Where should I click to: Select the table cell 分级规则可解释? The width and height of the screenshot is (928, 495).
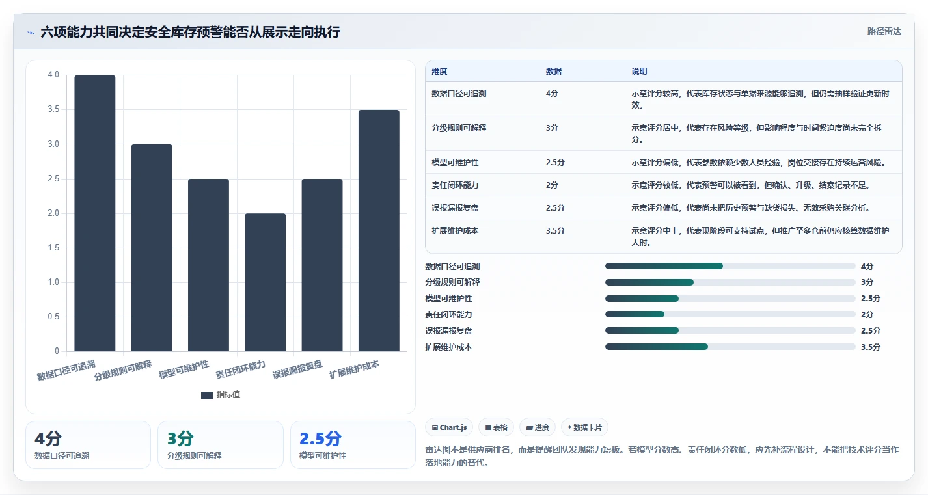(459, 128)
